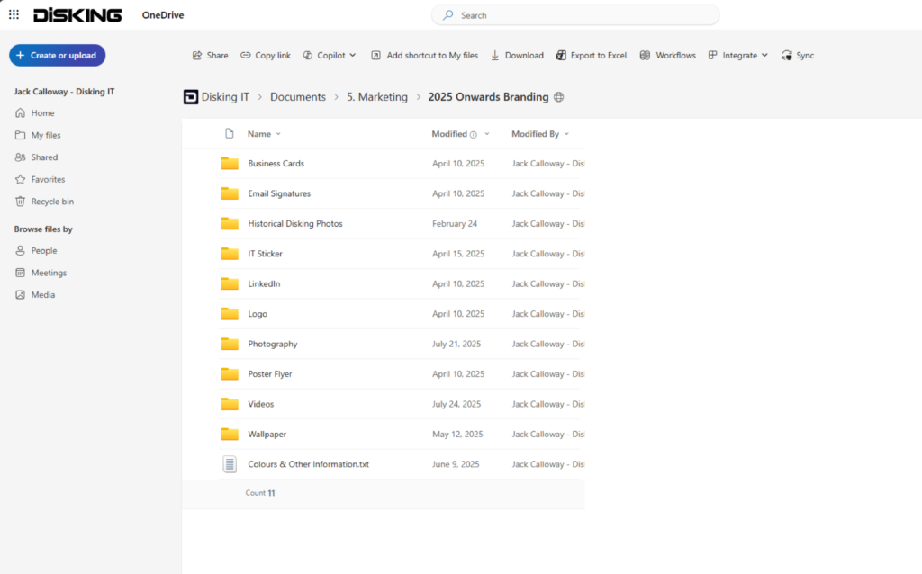Click the Modified column info icon
The width and height of the screenshot is (922, 574).
pyautogui.click(x=474, y=135)
